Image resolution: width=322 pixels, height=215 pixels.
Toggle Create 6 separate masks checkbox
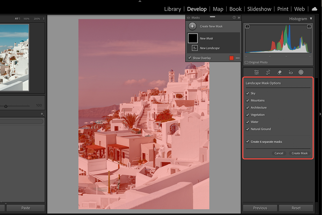tap(247, 142)
